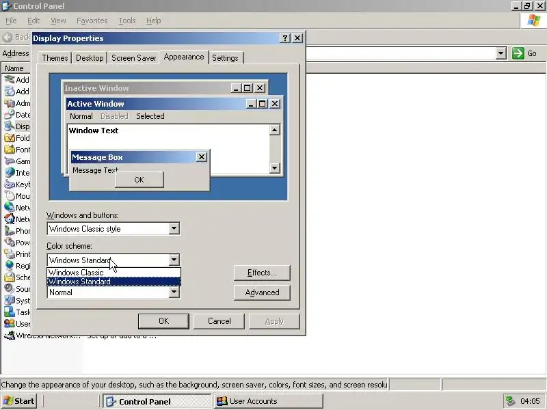Click the Name column header
Screen dimensions: 547x410
(x=14, y=68)
